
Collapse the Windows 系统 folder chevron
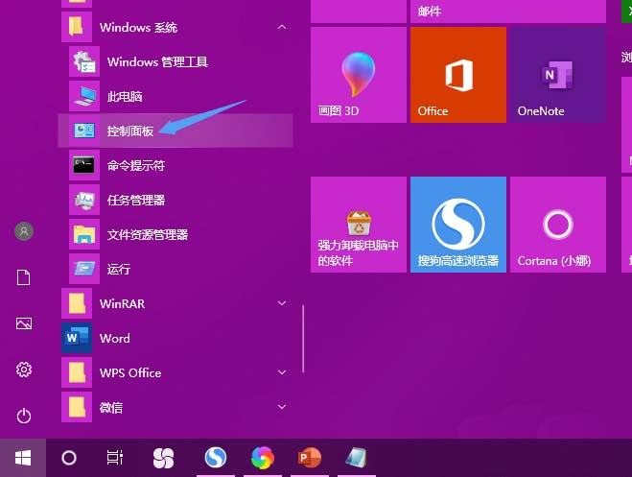pos(282,27)
